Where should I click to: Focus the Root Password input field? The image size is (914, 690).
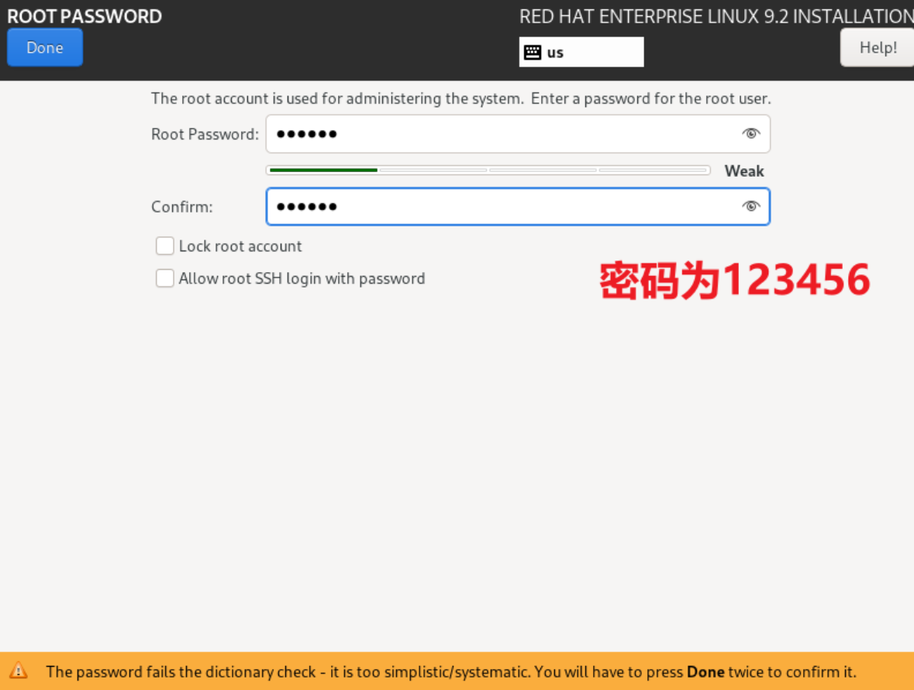tap(518, 134)
